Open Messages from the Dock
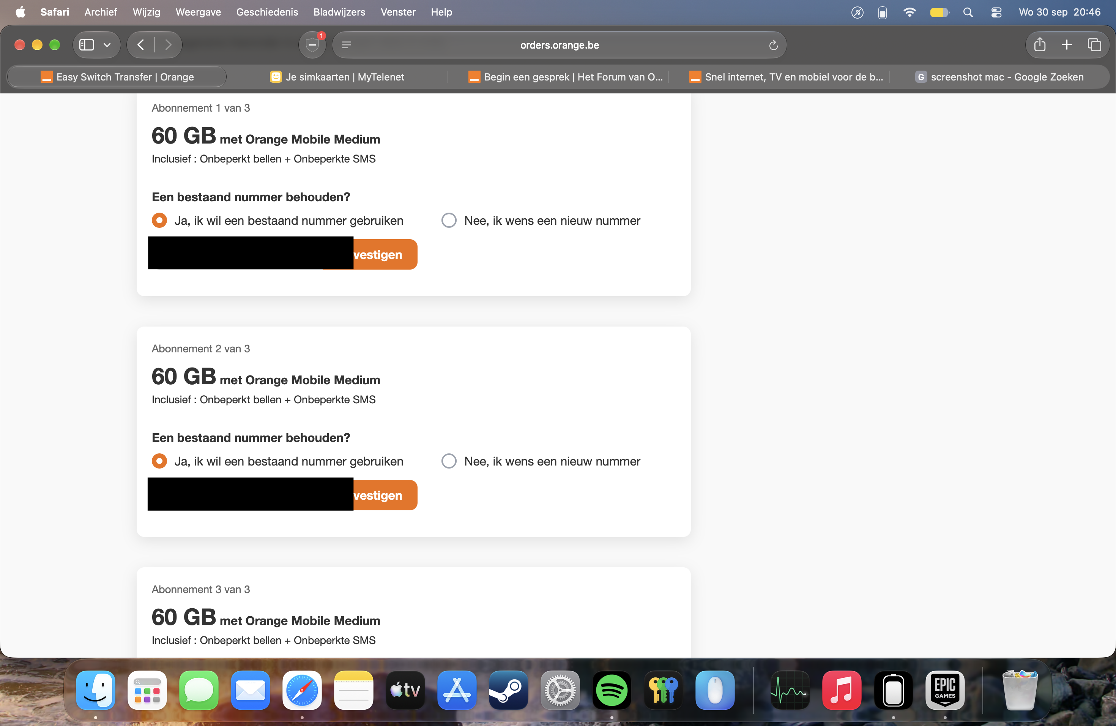The image size is (1116, 726). click(x=199, y=690)
